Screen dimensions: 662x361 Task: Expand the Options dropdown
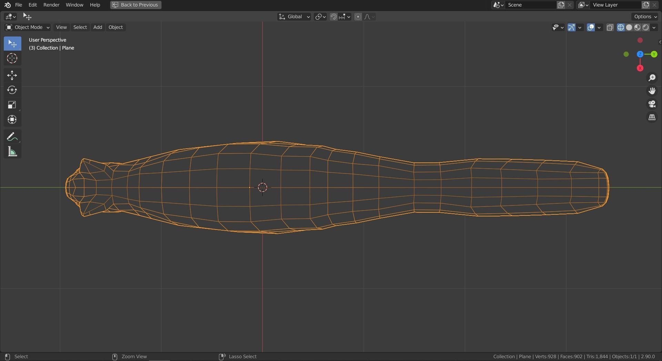pyautogui.click(x=645, y=17)
